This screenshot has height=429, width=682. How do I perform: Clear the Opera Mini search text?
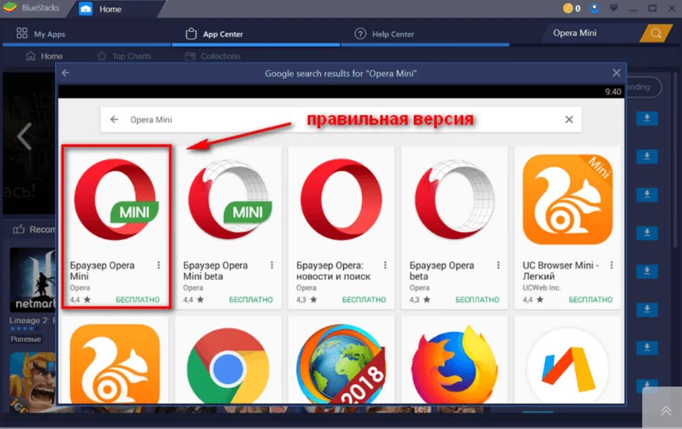569,119
